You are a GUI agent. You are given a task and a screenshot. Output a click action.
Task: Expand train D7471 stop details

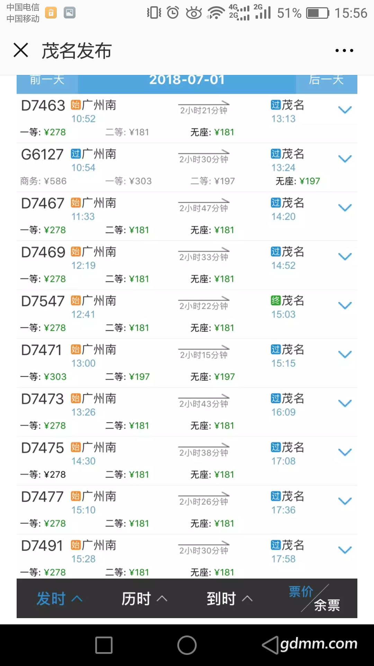[345, 355]
